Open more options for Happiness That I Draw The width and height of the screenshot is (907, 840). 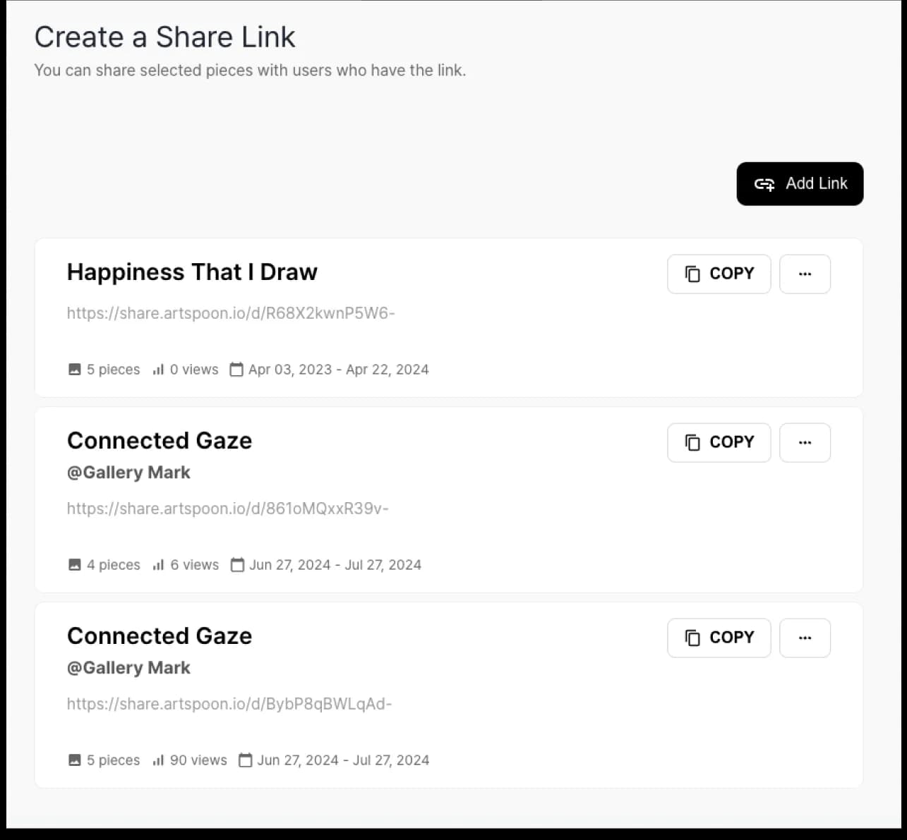pos(805,274)
